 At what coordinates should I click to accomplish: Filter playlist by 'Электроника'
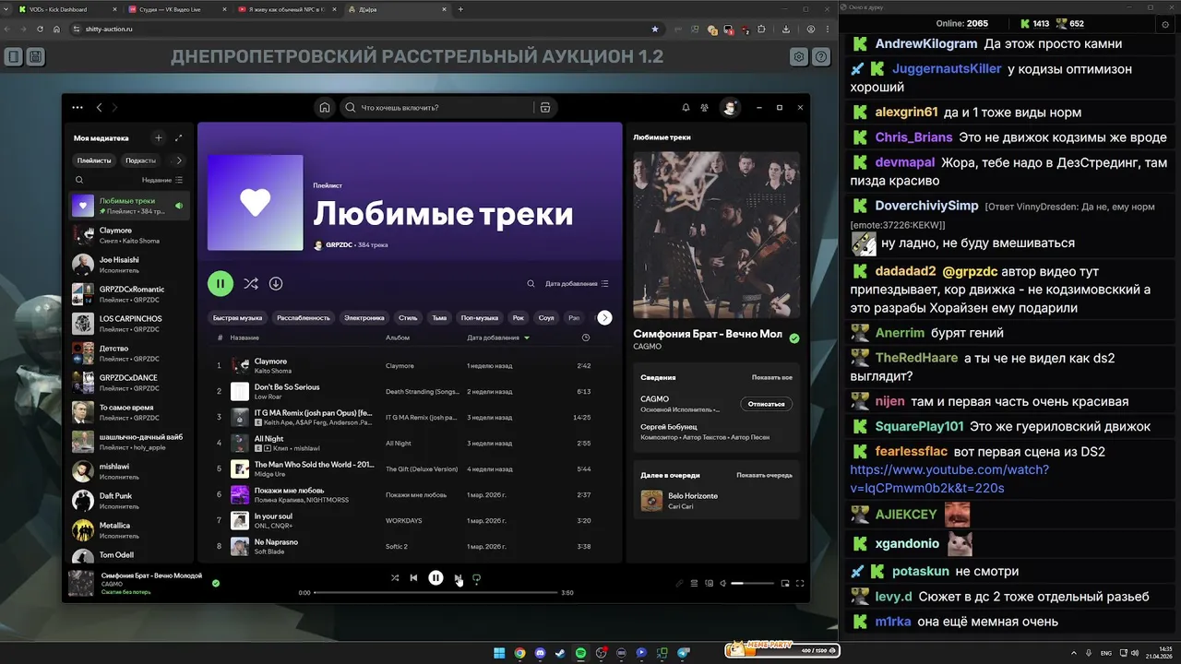364,318
